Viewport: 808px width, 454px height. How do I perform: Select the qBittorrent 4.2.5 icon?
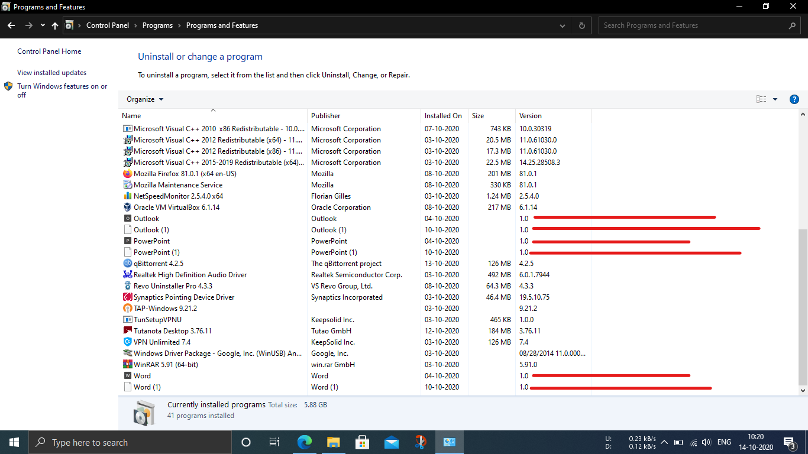(x=127, y=264)
